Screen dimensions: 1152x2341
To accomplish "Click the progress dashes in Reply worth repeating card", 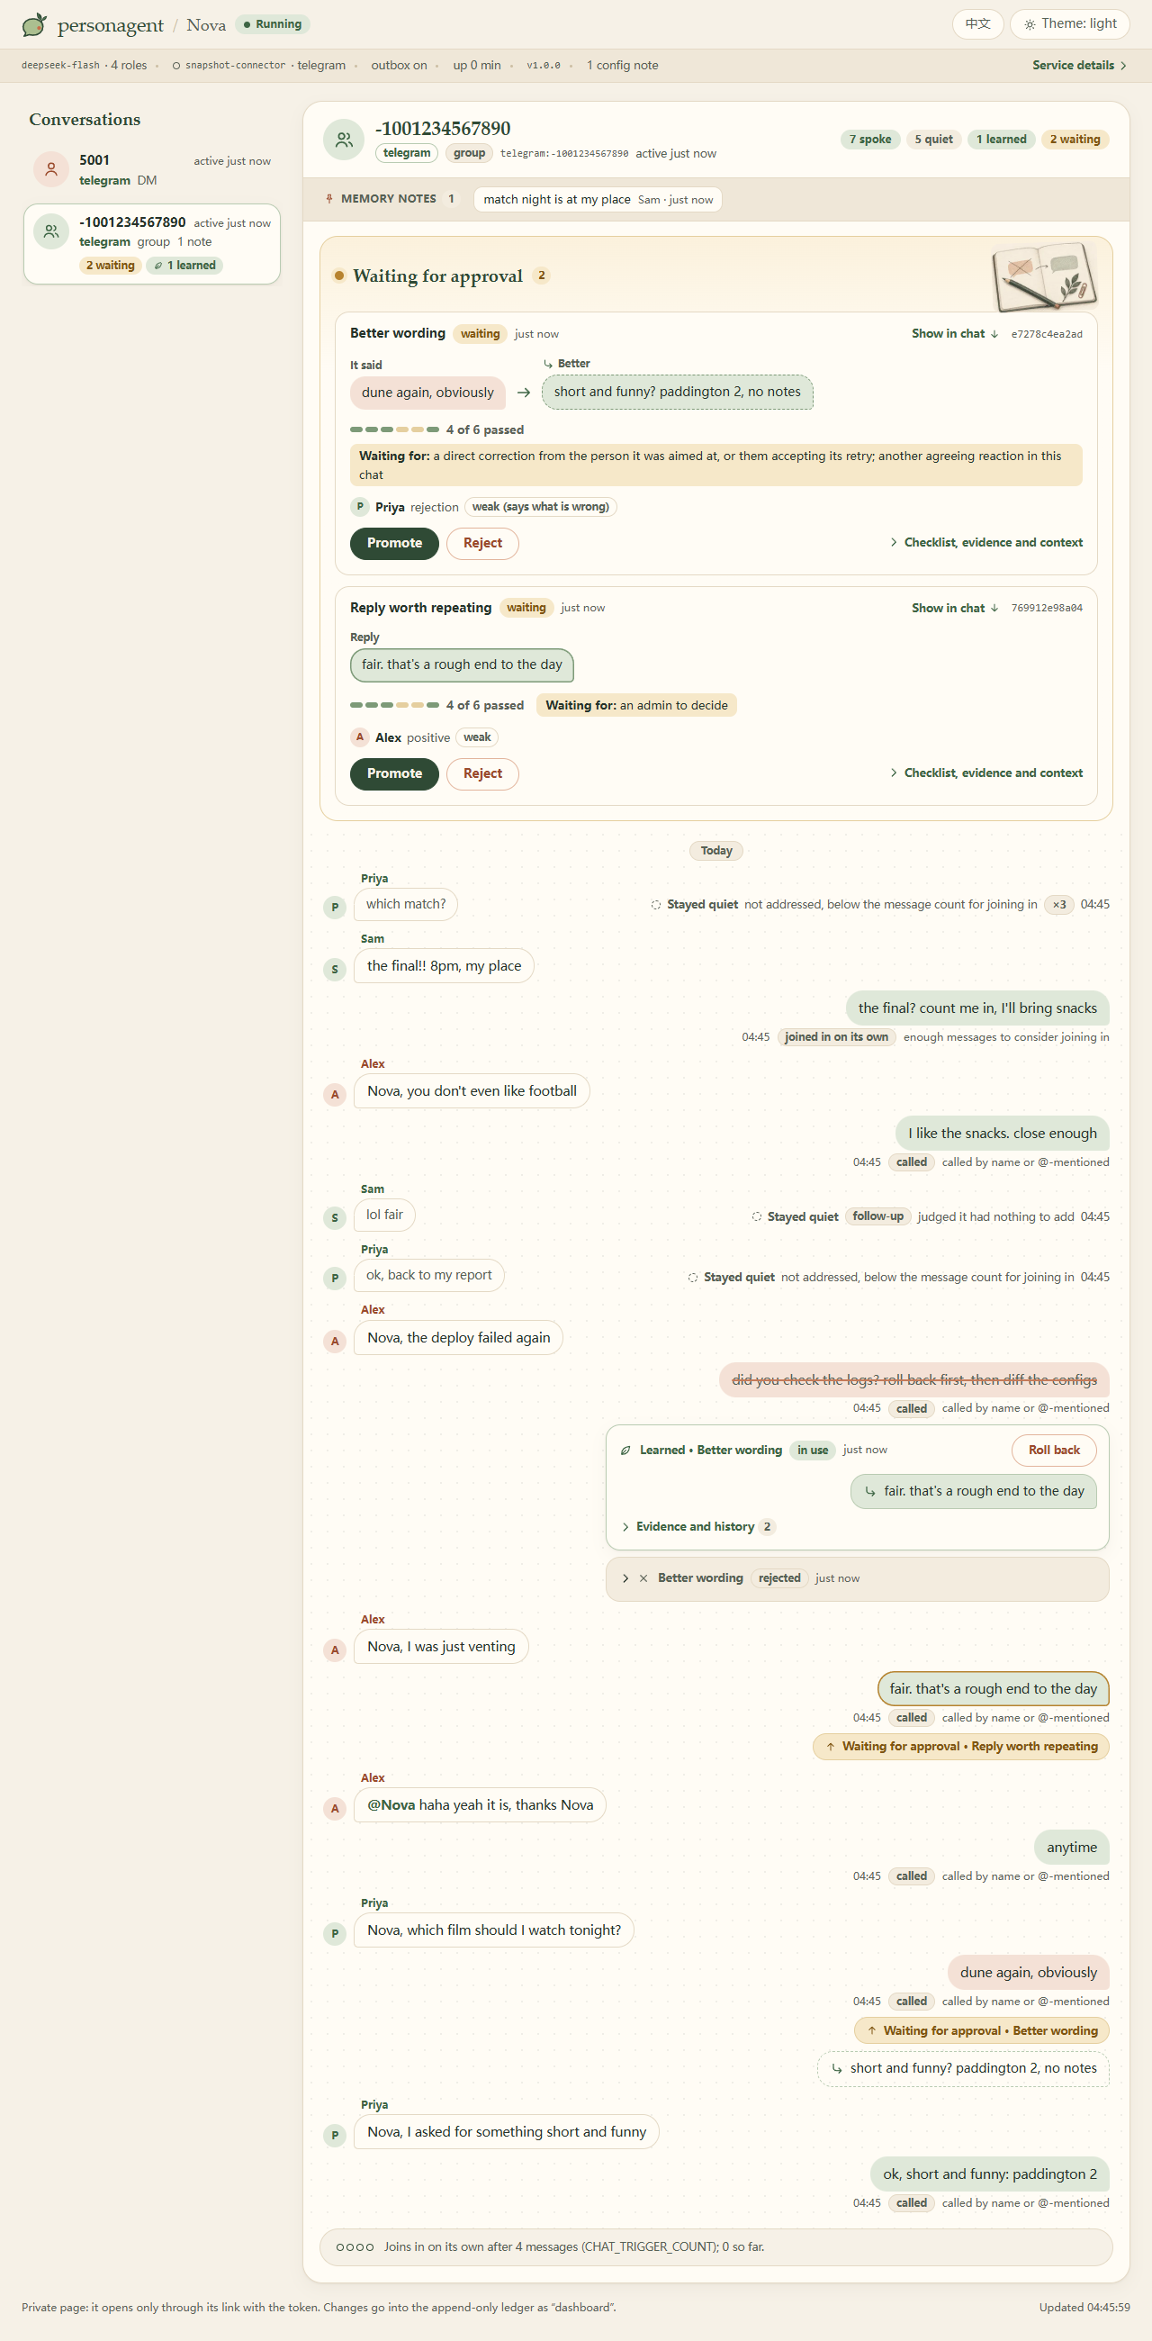I will [x=394, y=705].
